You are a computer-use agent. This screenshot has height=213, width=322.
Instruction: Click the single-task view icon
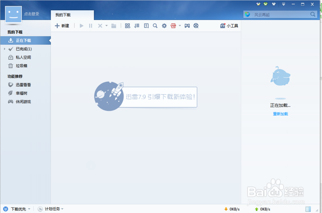click(146, 26)
